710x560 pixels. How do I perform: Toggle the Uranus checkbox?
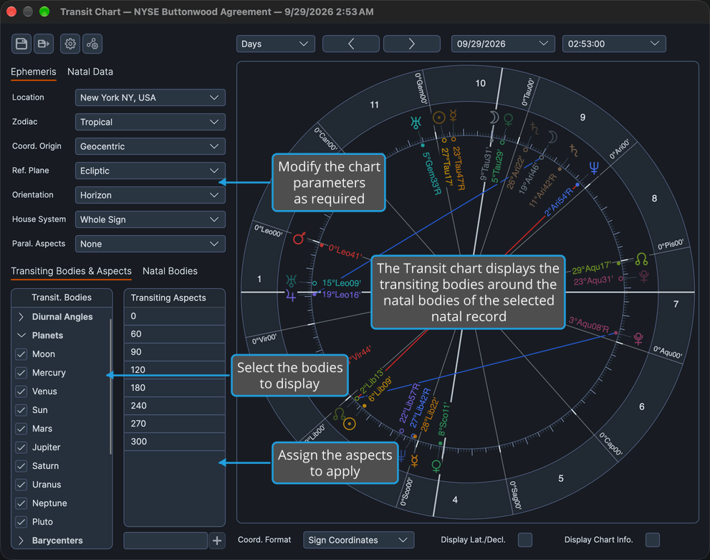tap(21, 484)
